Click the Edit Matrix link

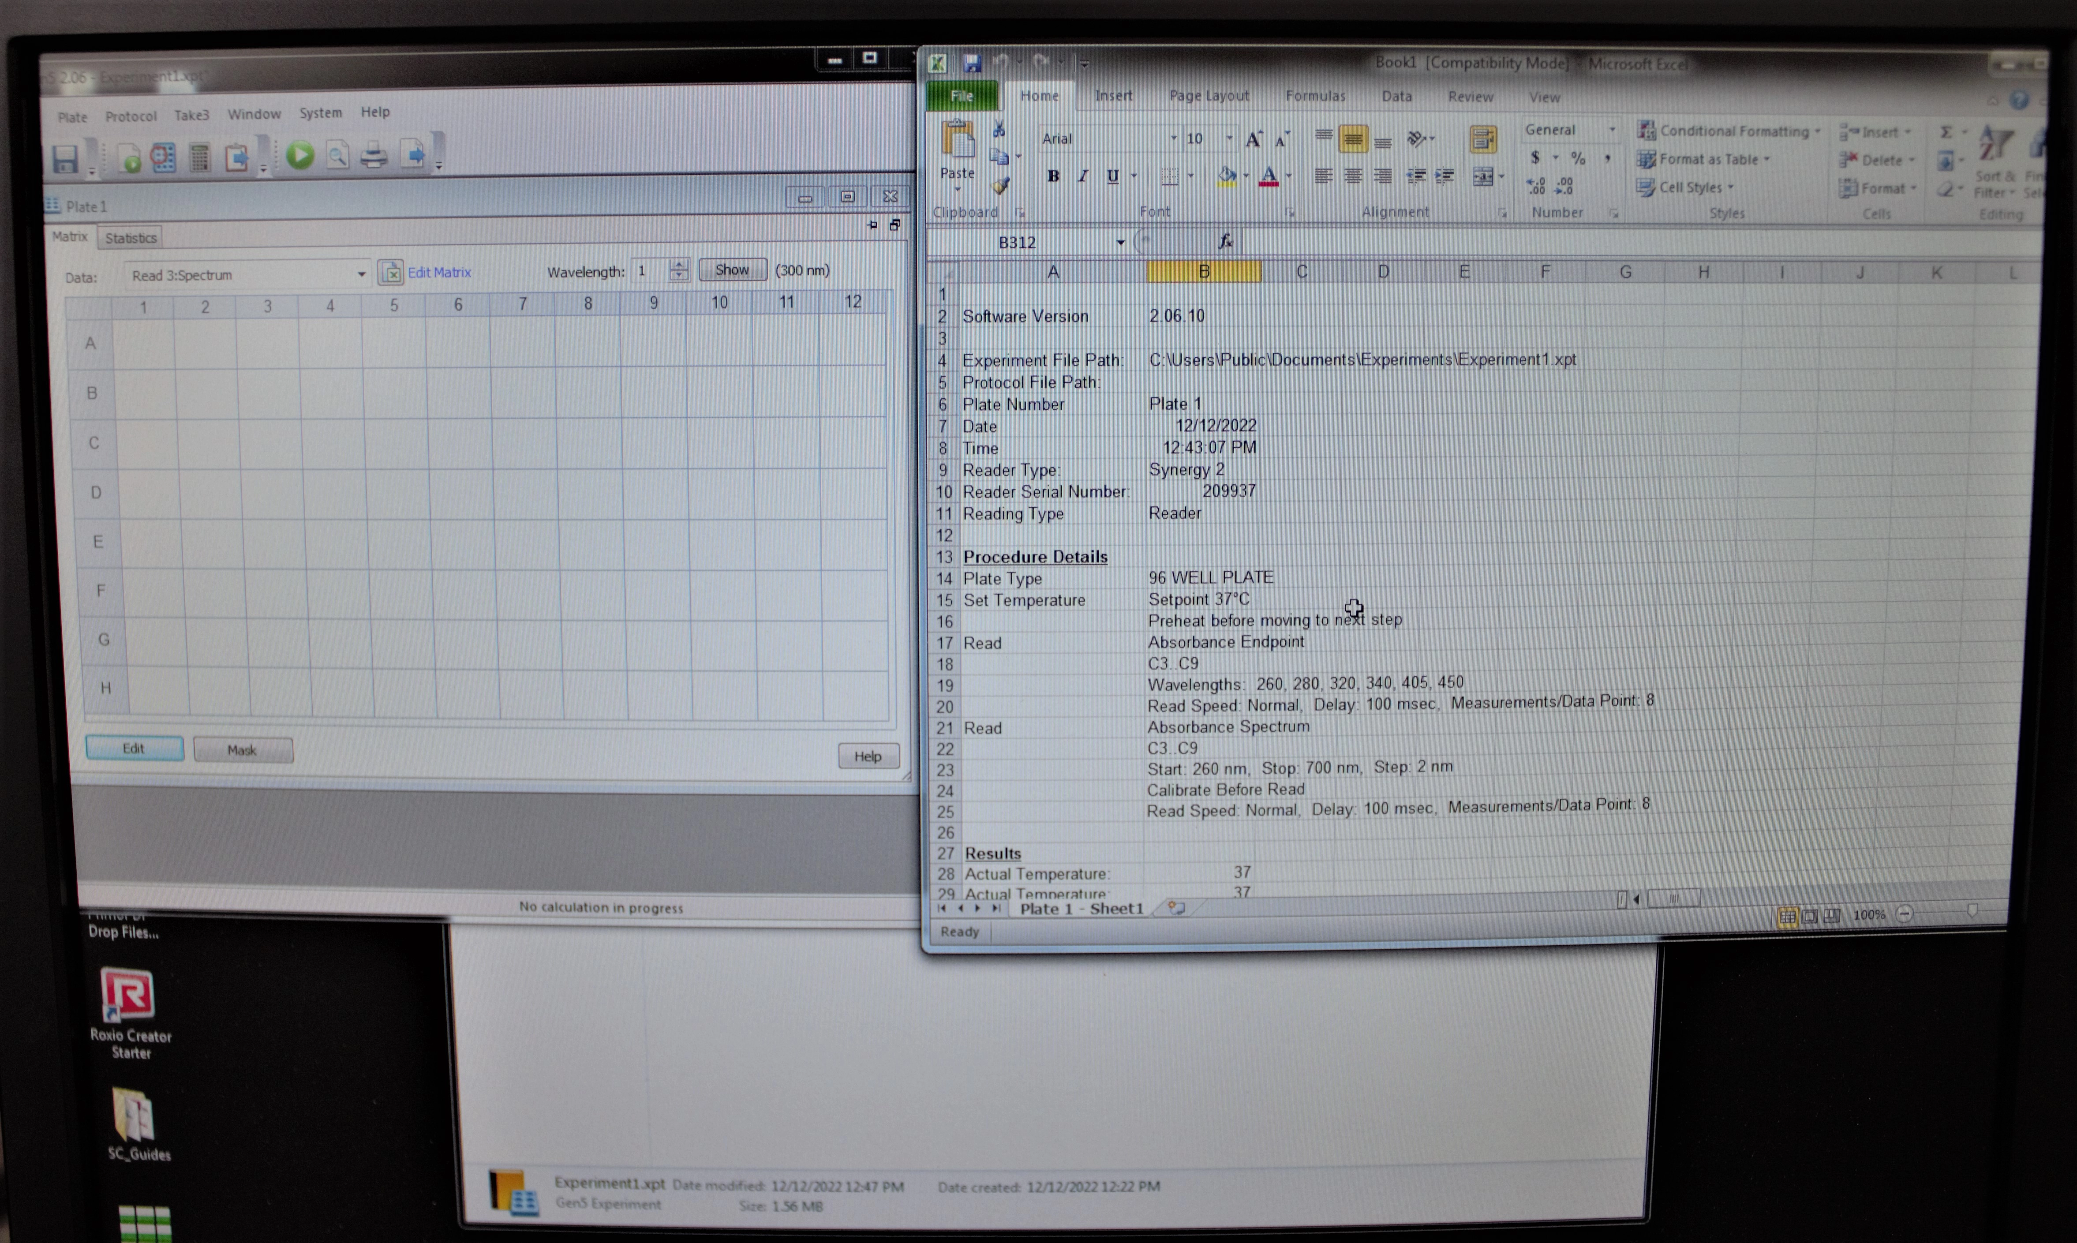tap(439, 272)
